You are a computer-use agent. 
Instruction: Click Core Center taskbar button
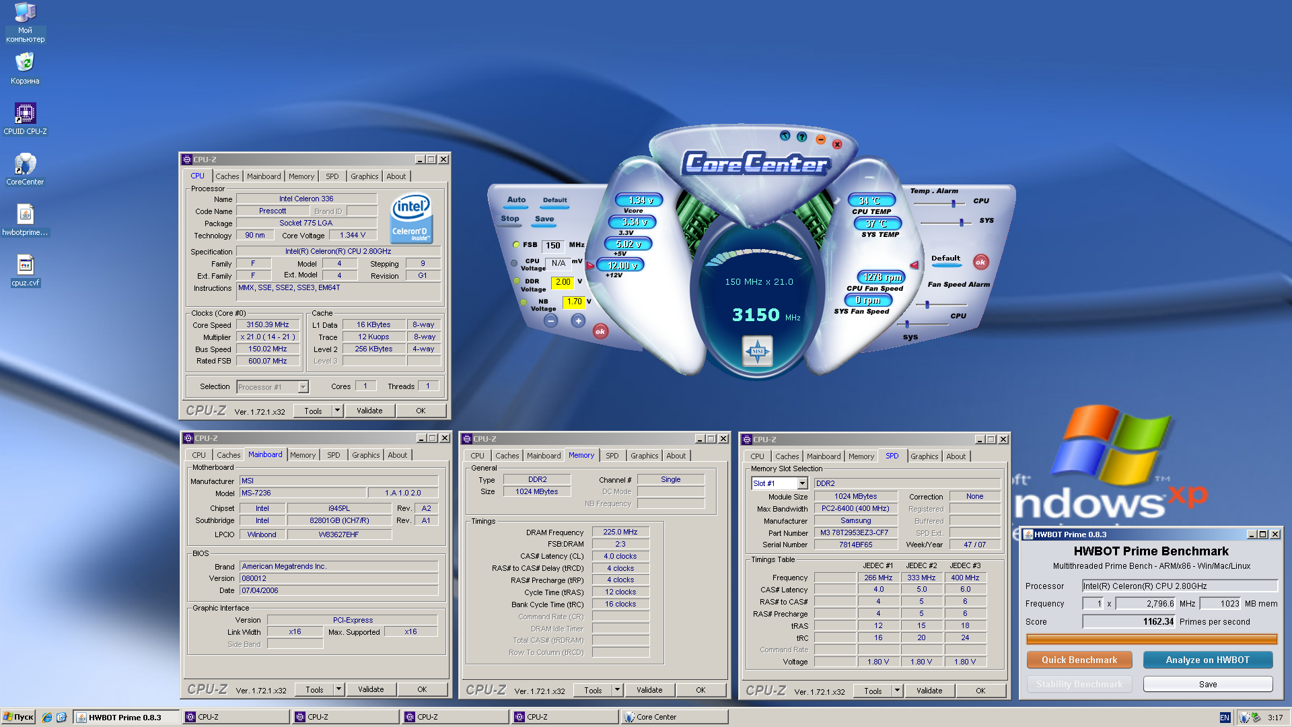click(x=674, y=717)
